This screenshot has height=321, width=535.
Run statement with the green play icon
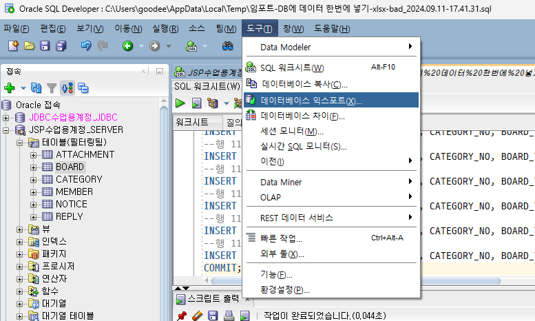pyautogui.click(x=180, y=103)
